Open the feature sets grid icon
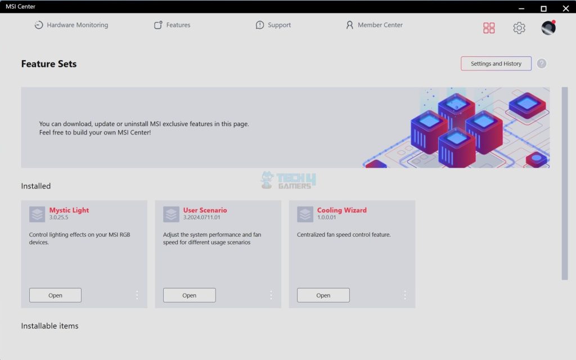This screenshot has width=576, height=360. (x=489, y=28)
